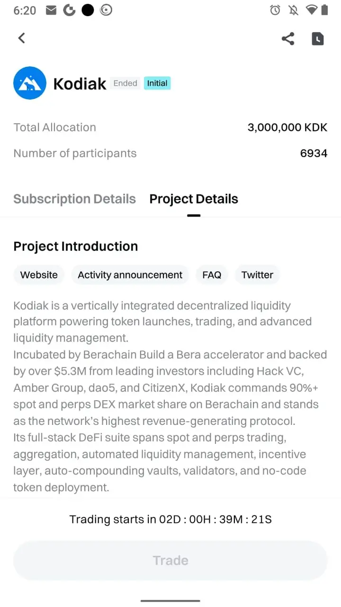This screenshot has height=607, width=341.
Task: Tap the mail notification icon in status bar
Action: coord(51,10)
